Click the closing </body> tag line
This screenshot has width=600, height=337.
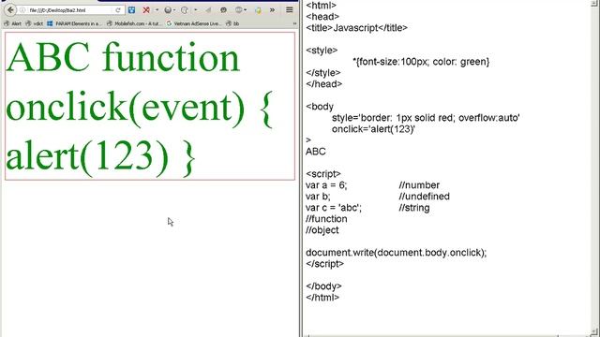tap(323, 286)
